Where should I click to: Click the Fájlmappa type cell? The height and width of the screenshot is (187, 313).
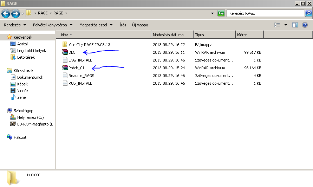coord(204,45)
